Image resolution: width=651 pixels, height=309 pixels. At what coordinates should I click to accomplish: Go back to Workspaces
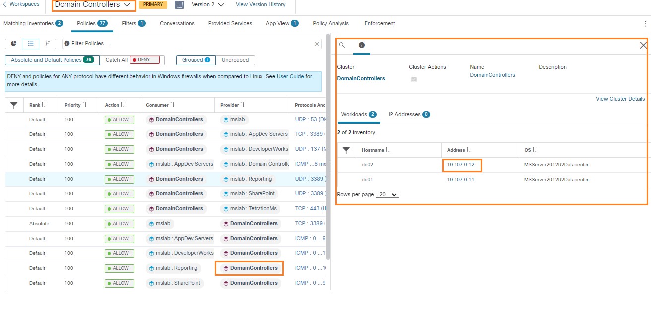click(x=21, y=4)
